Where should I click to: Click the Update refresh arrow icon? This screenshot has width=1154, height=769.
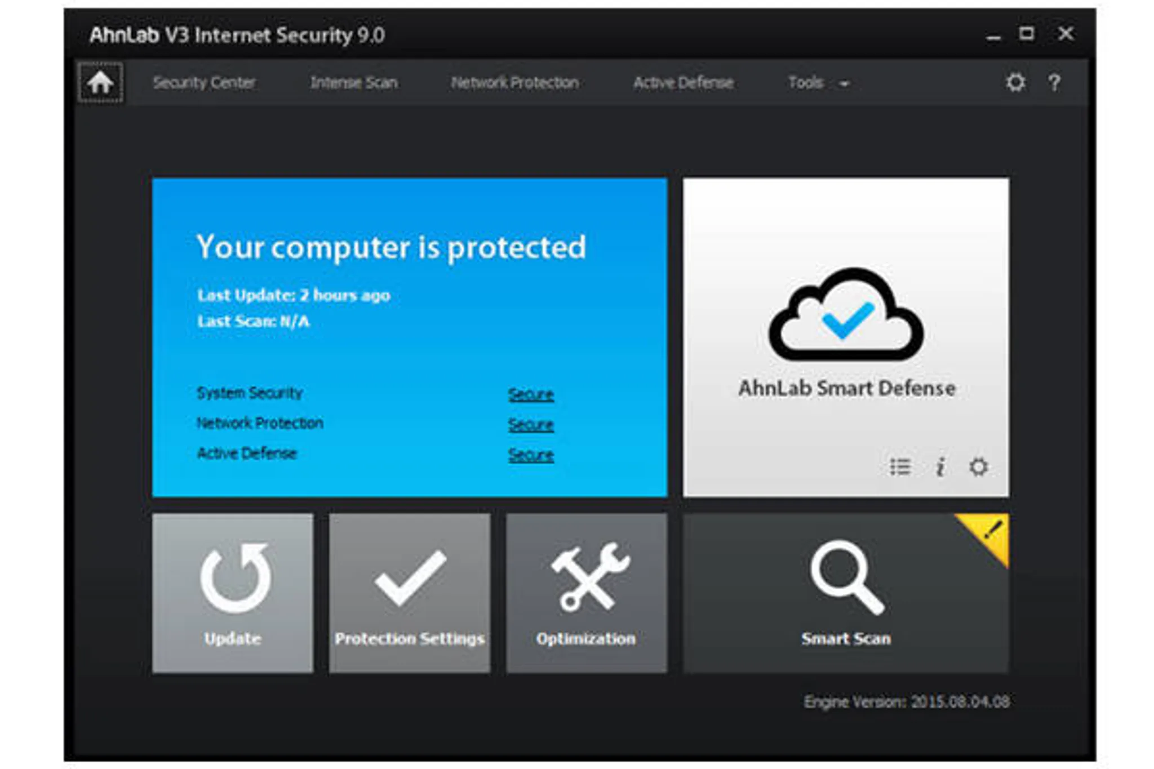tap(236, 577)
